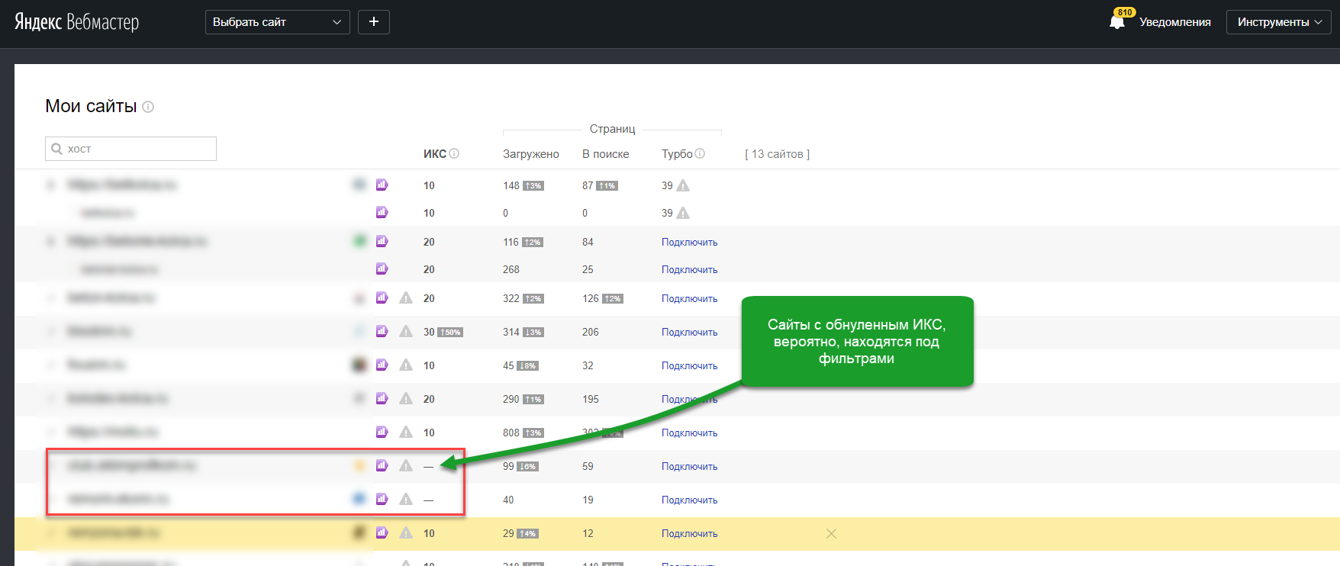Screen dimensions: 1340x566
Task: Open purple statistics icon in 45 loaded row
Action: tap(382, 365)
